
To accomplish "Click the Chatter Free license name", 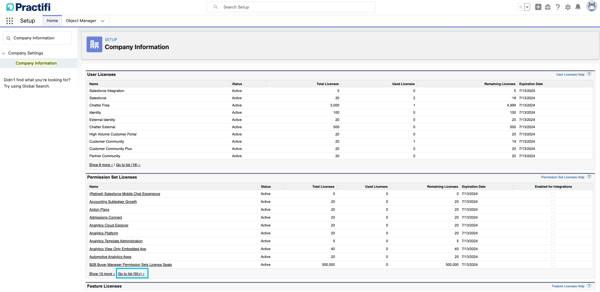I will tap(99, 105).
